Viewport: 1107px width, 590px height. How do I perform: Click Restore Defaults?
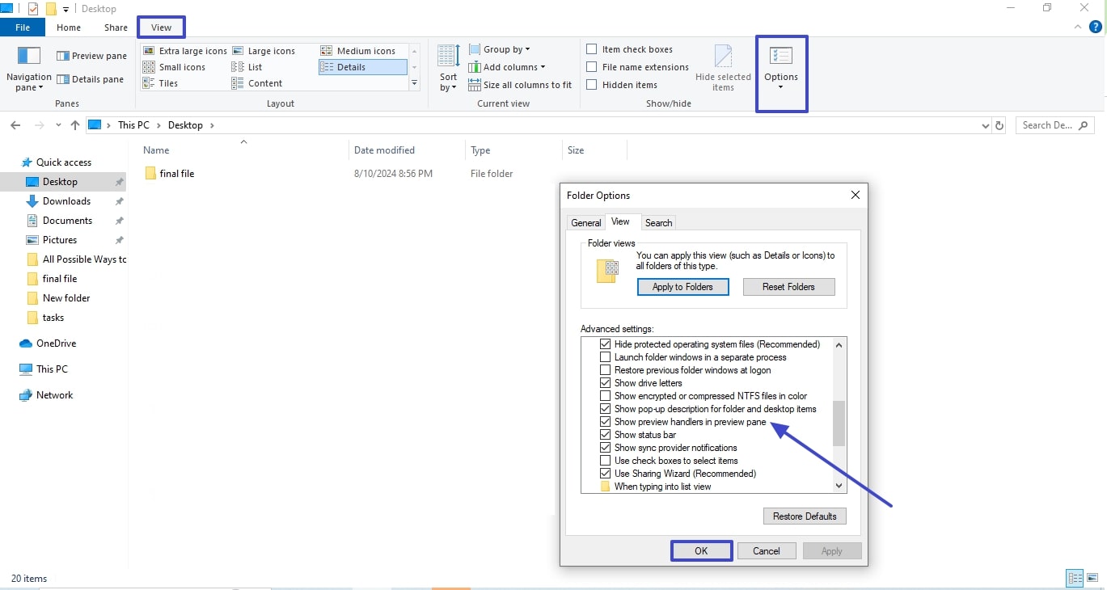coord(804,516)
